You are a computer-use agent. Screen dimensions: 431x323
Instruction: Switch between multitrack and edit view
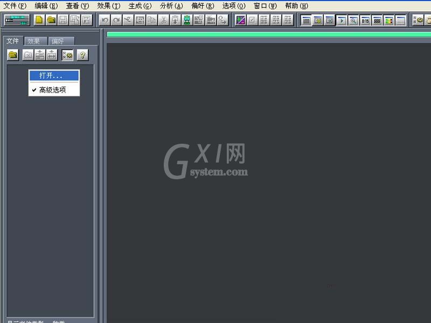17,20
